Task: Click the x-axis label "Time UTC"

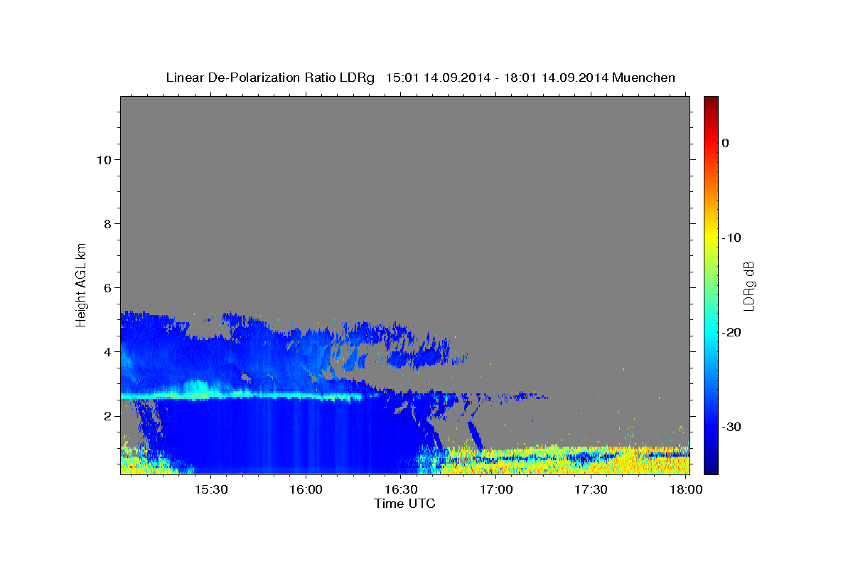Action: pos(404,504)
